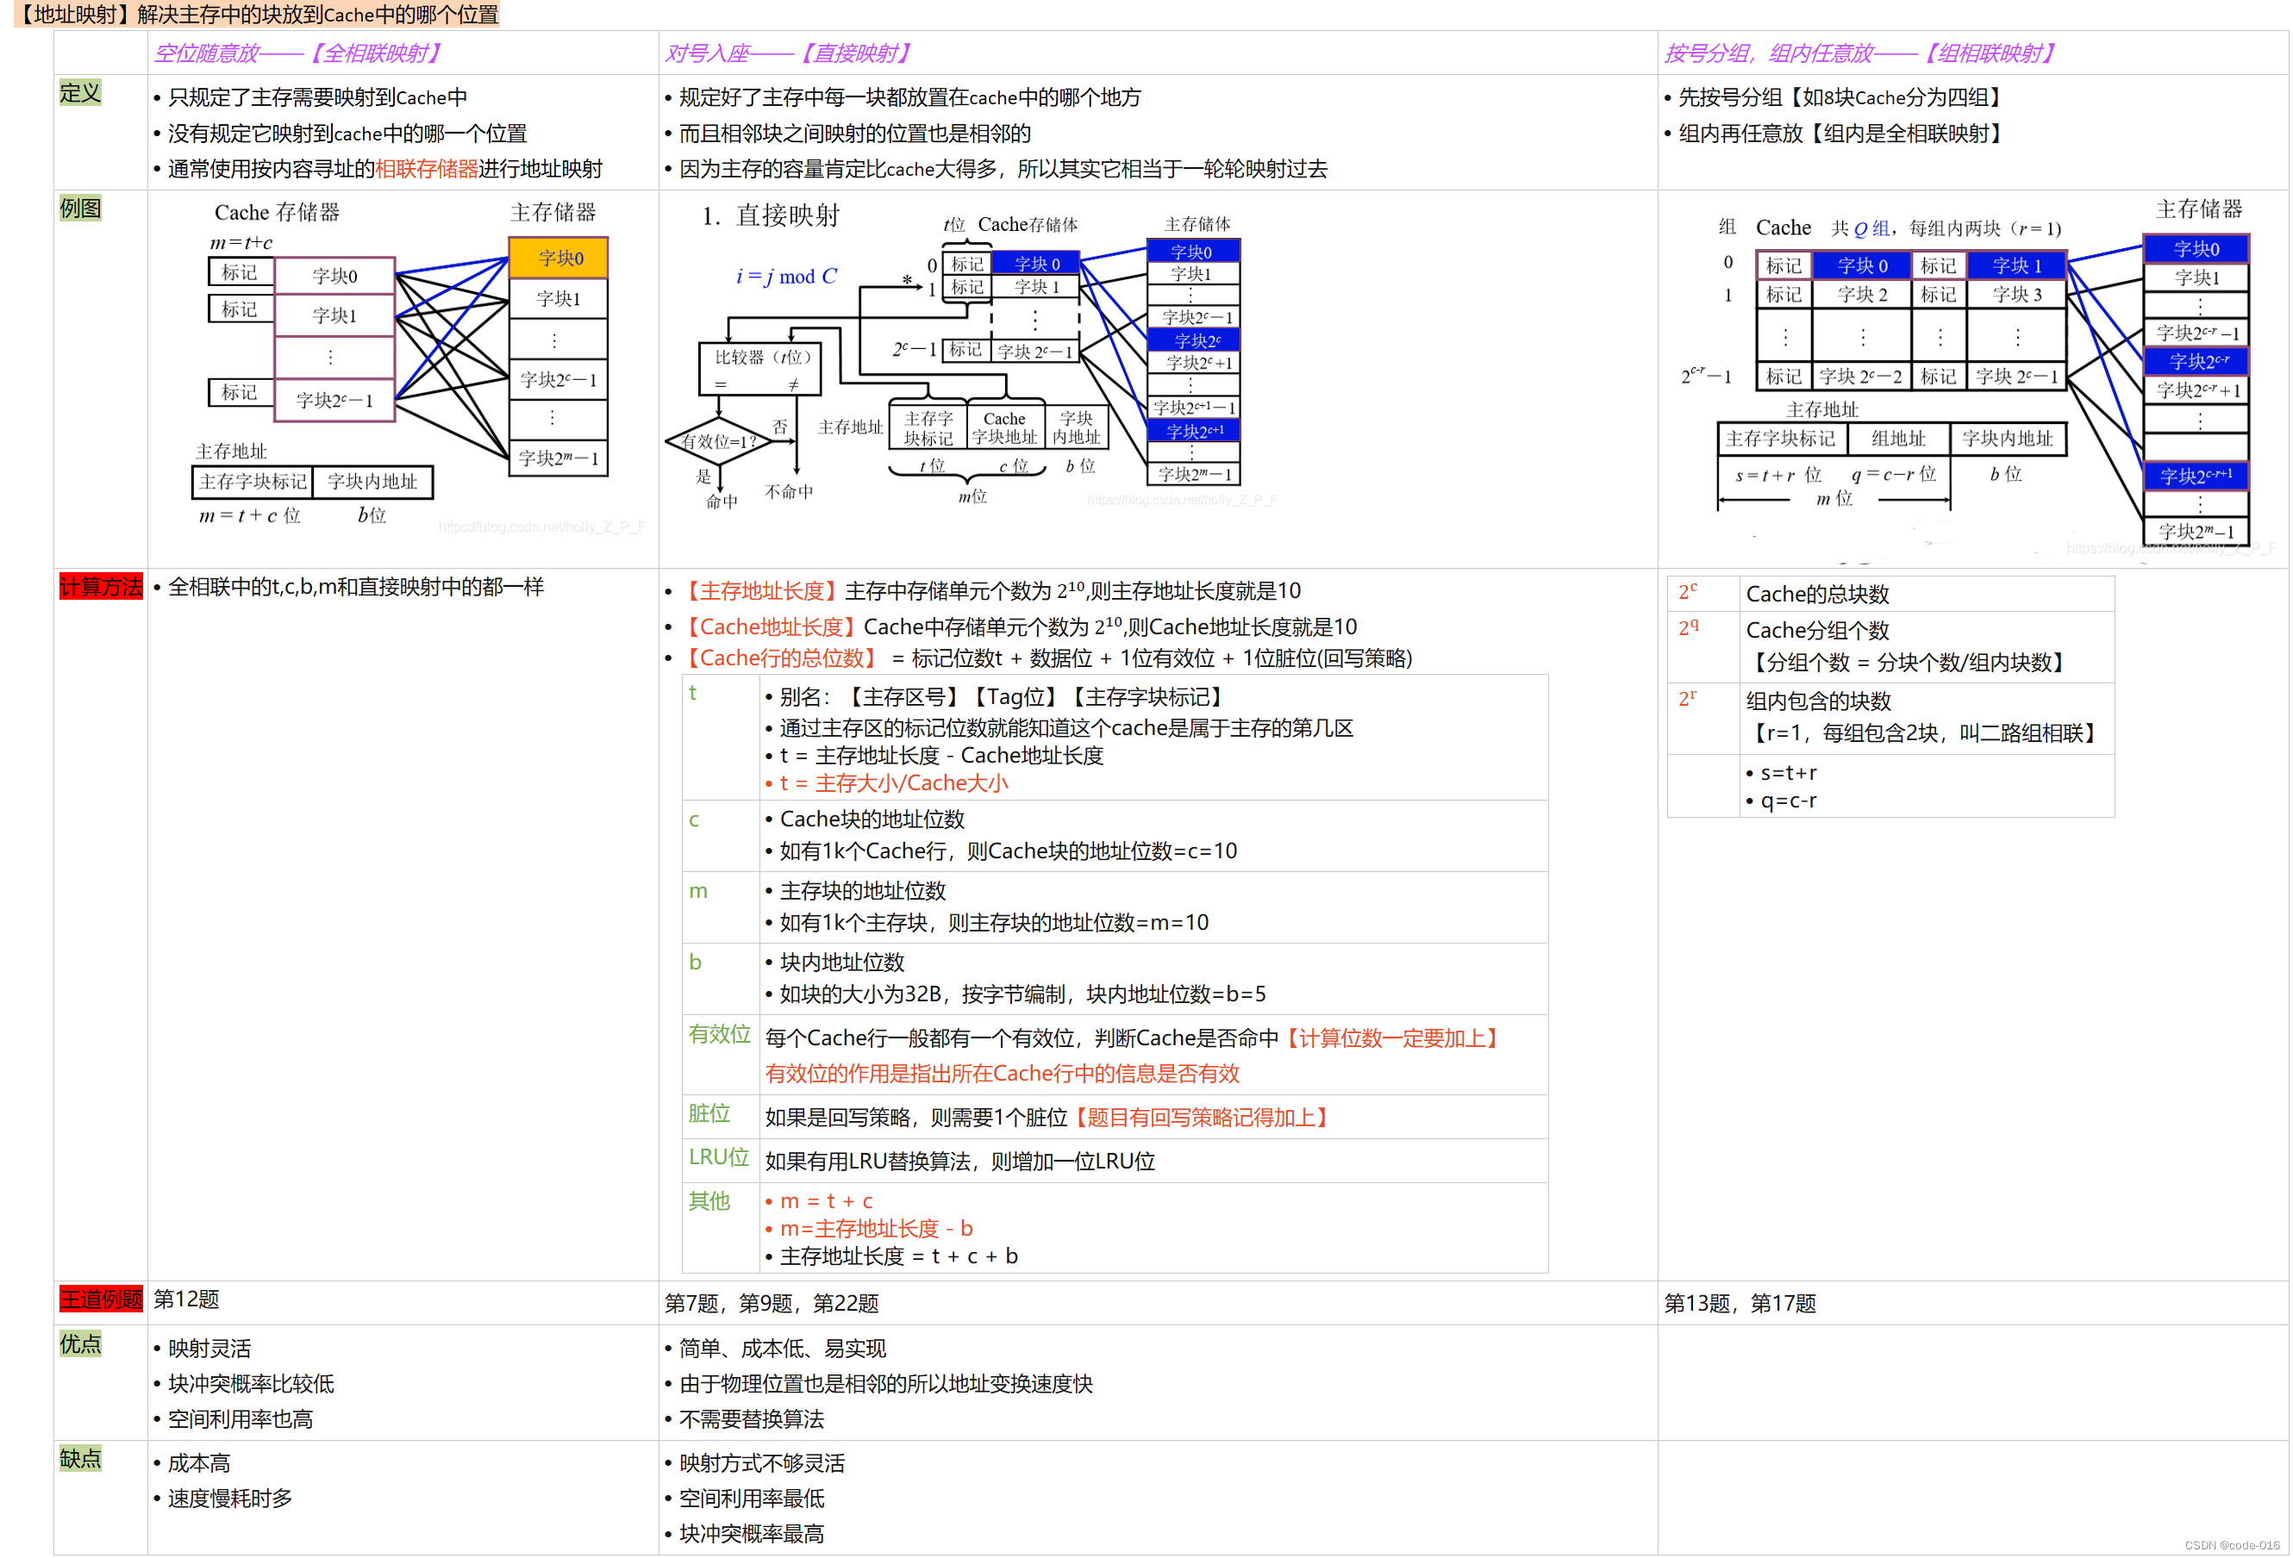
Task: Click the green 脏位 row label
Action: coord(709,1113)
